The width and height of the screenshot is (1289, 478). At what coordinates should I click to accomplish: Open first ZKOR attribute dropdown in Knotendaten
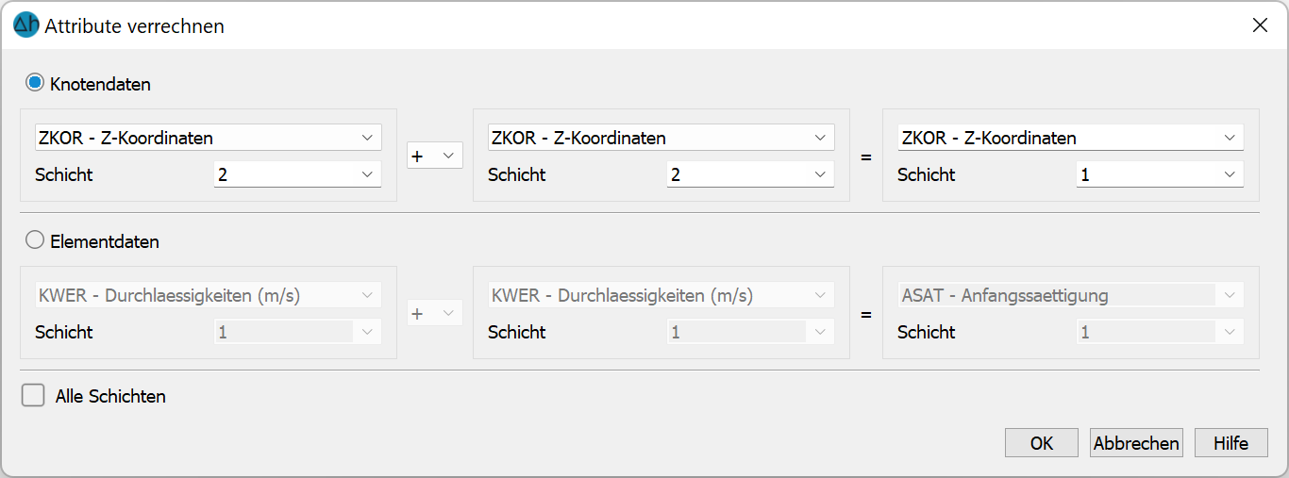coord(208,138)
